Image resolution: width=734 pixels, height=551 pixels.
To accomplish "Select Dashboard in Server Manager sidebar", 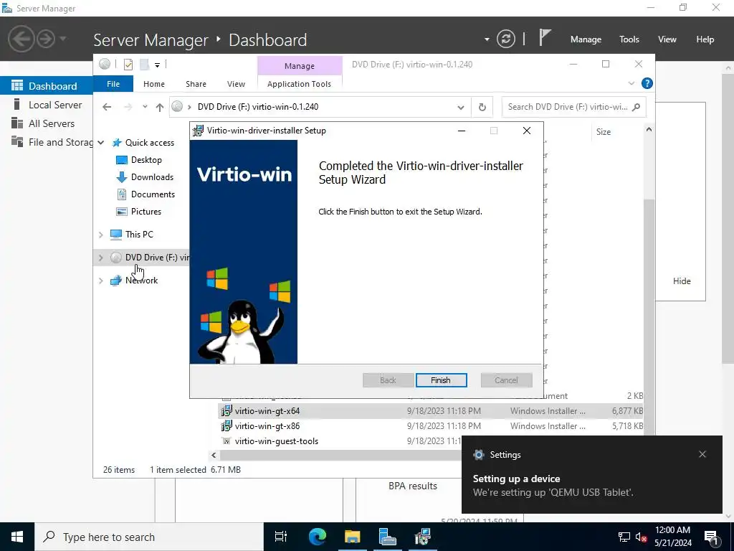I will (47, 86).
